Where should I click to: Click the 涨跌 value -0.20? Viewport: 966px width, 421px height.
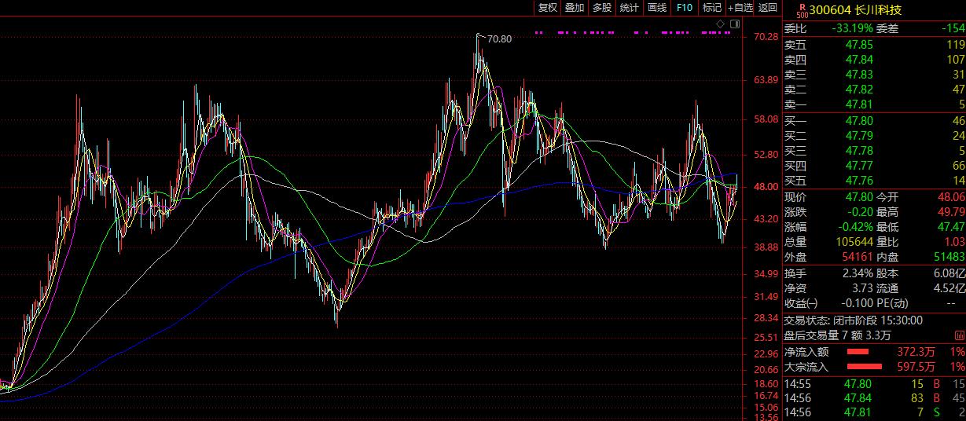pyautogui.click(x=859, y=213)
